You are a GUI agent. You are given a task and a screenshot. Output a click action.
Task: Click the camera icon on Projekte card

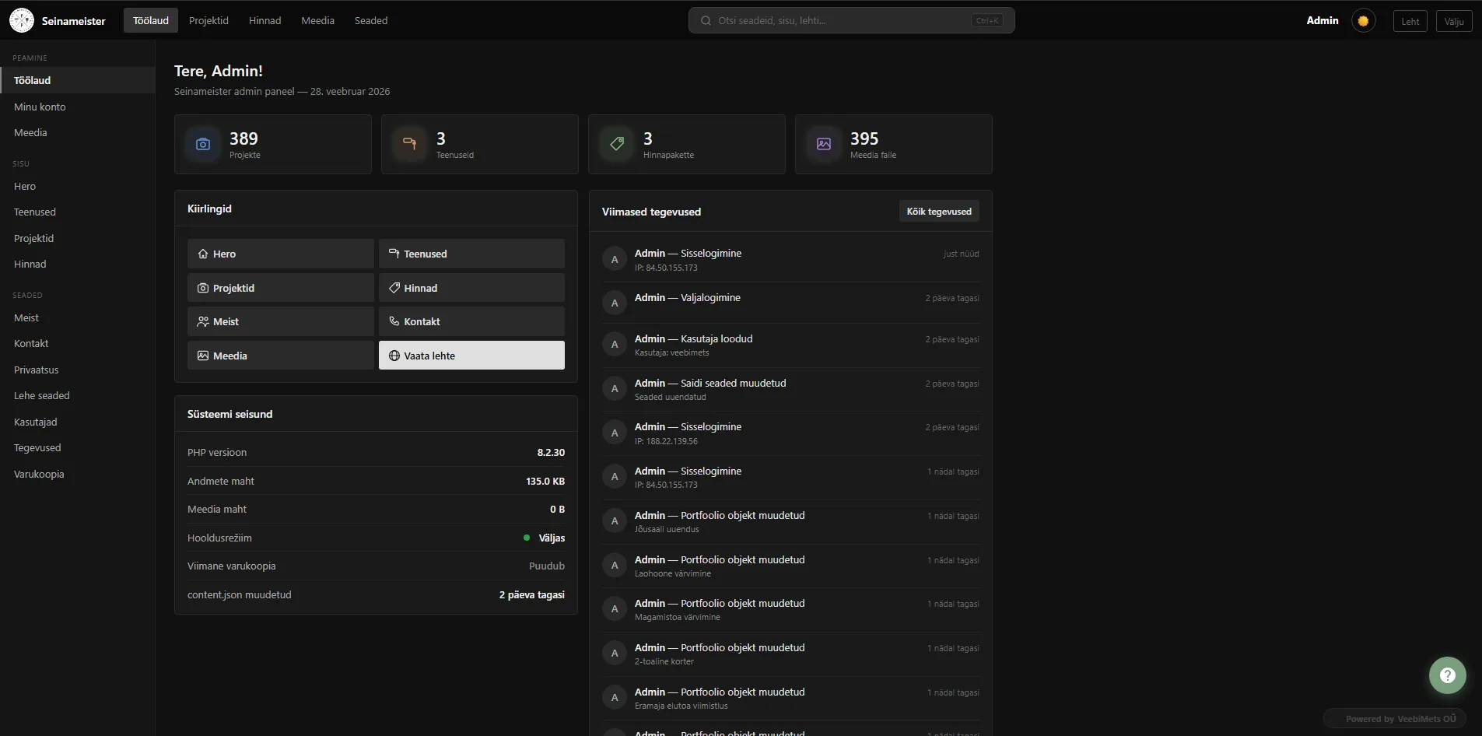coord(203,144)
